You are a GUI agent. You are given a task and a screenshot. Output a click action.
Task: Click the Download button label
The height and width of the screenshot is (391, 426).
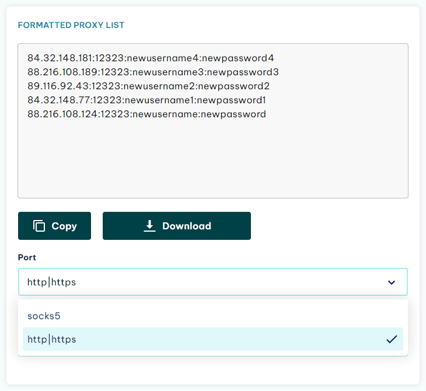[187, 226]
